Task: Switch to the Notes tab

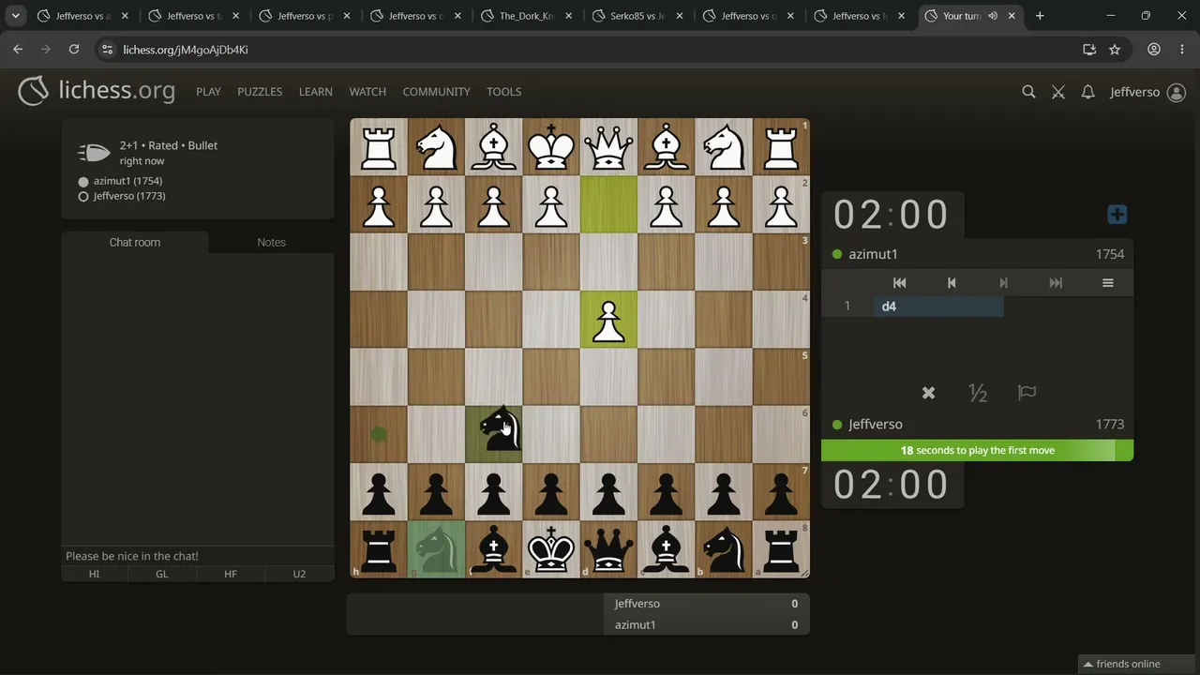Action: click(x=271, y=242)
